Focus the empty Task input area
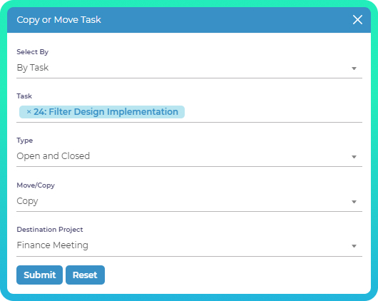Viewport: 378px width, 301px height. pyautogui.click(x=273, y=112)
